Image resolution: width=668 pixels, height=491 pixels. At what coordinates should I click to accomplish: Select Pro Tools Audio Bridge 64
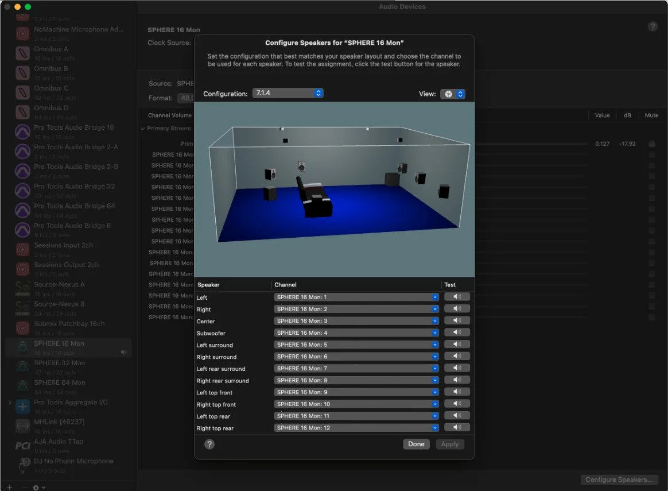point(68,210)
